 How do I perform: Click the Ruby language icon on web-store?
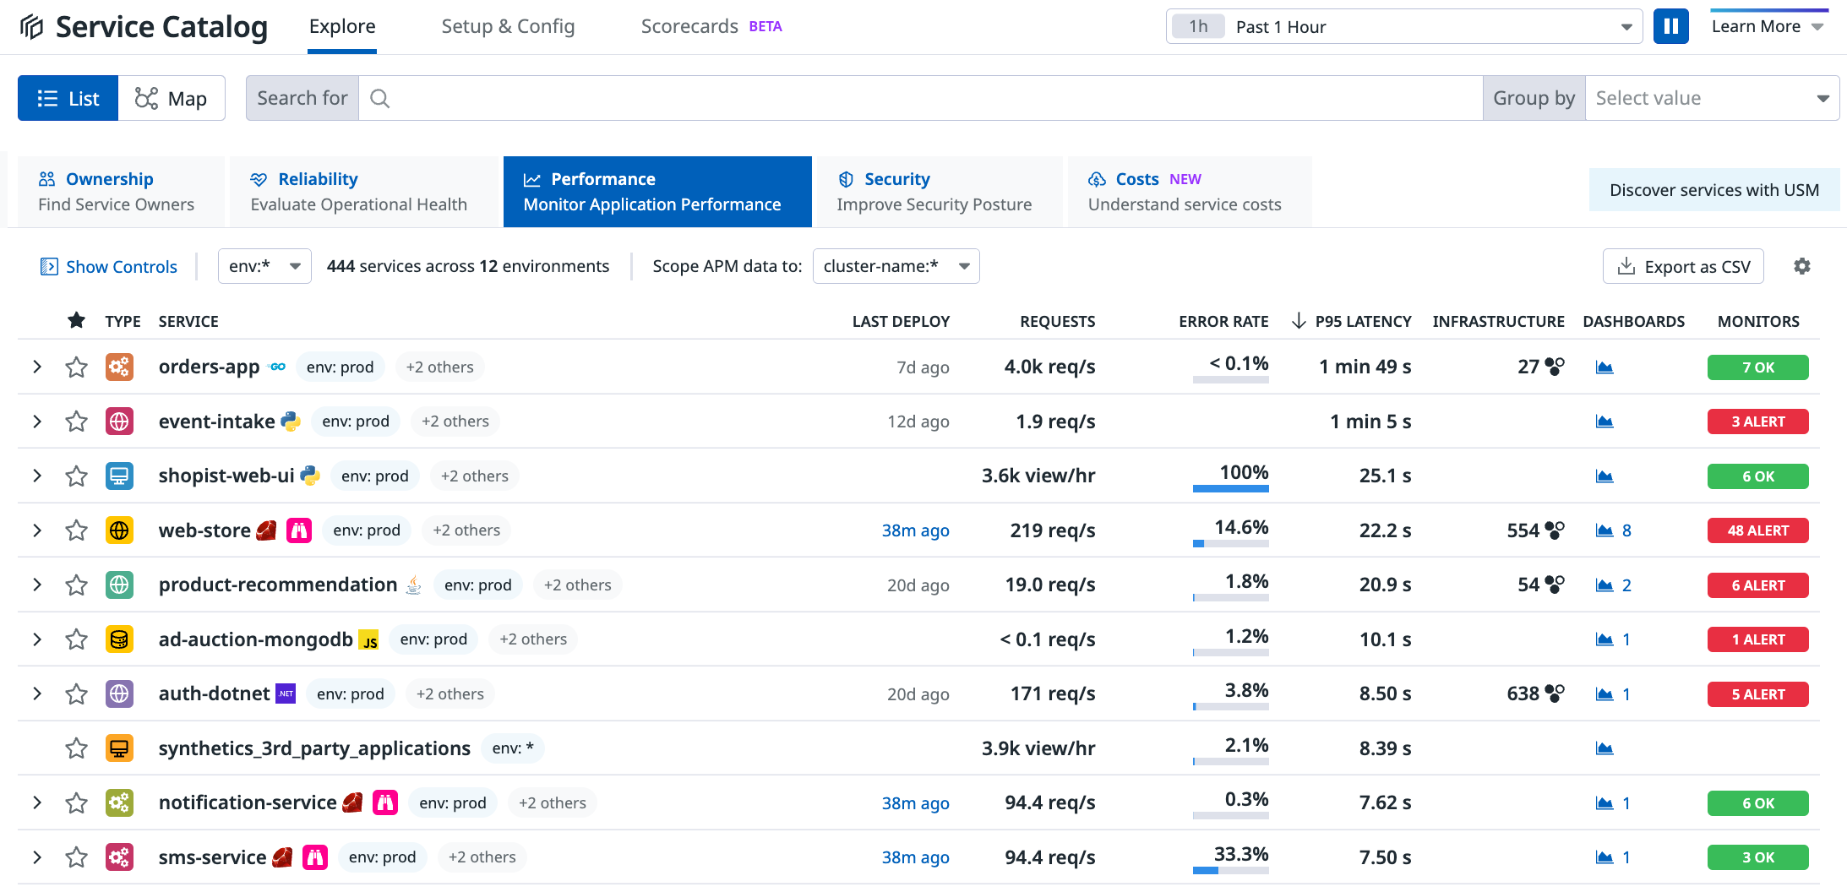click(267, 530)
